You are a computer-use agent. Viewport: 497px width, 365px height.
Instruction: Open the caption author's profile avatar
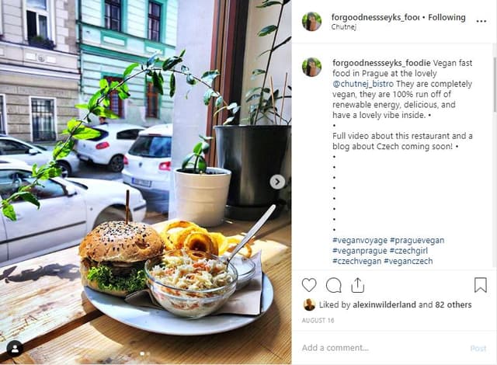(x=311, y=67)
